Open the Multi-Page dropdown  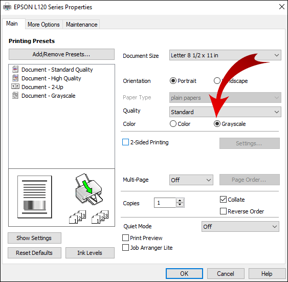point(191,180)
